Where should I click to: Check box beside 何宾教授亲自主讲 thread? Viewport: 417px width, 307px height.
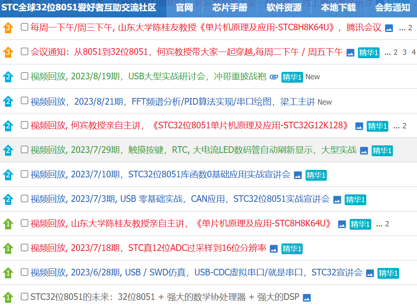25,125
